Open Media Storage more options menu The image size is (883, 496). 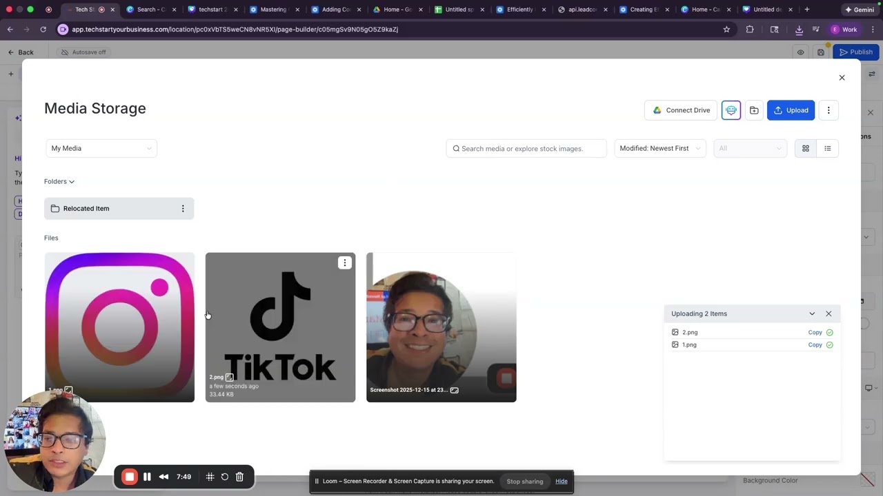829,110
